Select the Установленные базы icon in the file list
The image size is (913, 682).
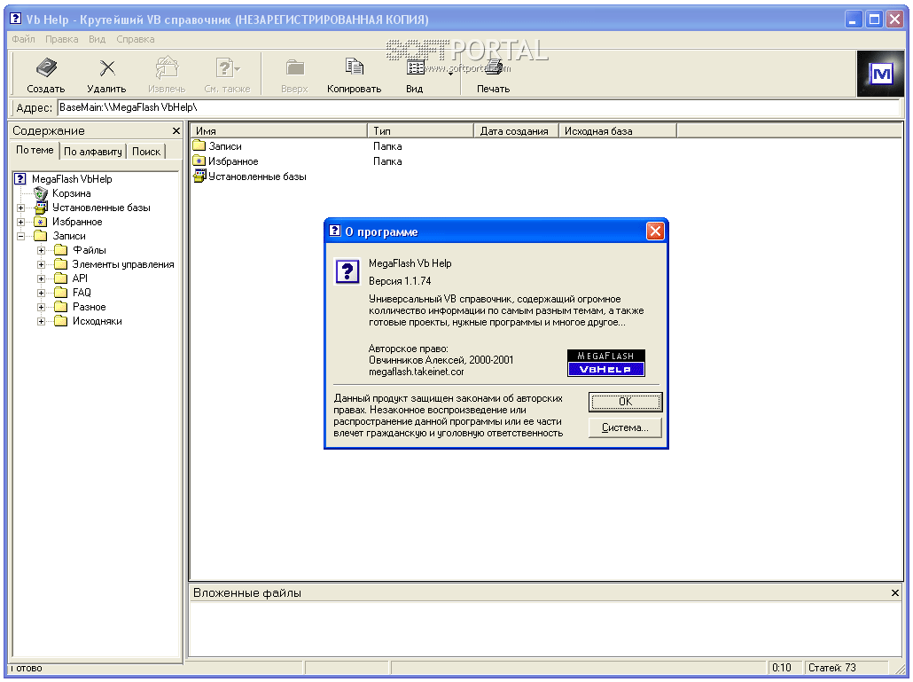199,176
